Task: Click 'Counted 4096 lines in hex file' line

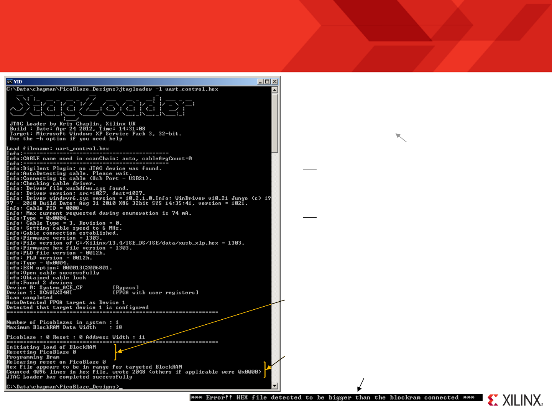Action: tap(134, 372)
